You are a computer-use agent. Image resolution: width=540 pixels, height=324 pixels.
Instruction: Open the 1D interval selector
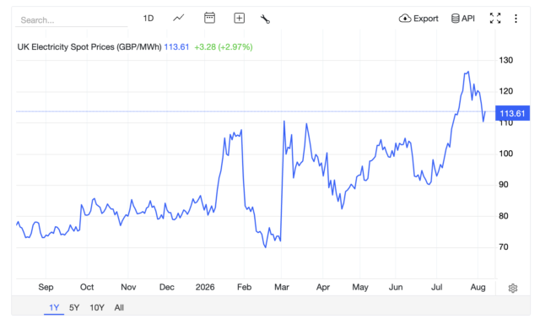click(x=148, y=19)
